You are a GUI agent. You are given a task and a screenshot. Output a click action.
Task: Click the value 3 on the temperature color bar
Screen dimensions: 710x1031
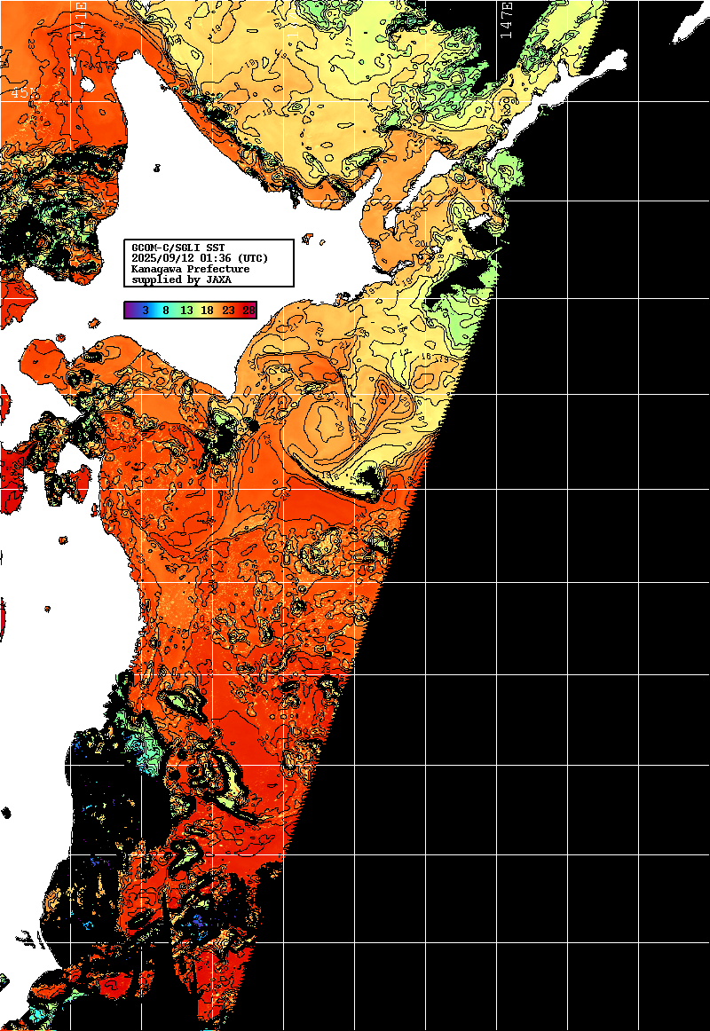(146, 310)
